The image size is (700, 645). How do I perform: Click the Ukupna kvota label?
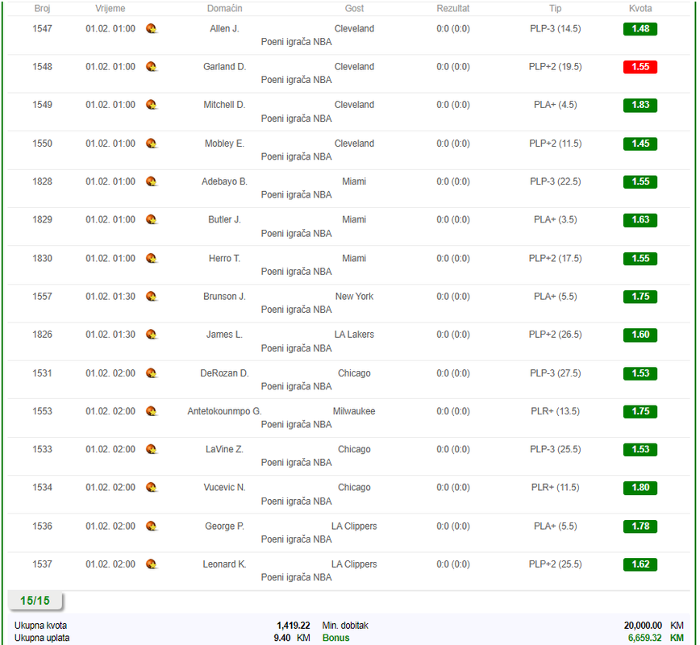point(40,626)
